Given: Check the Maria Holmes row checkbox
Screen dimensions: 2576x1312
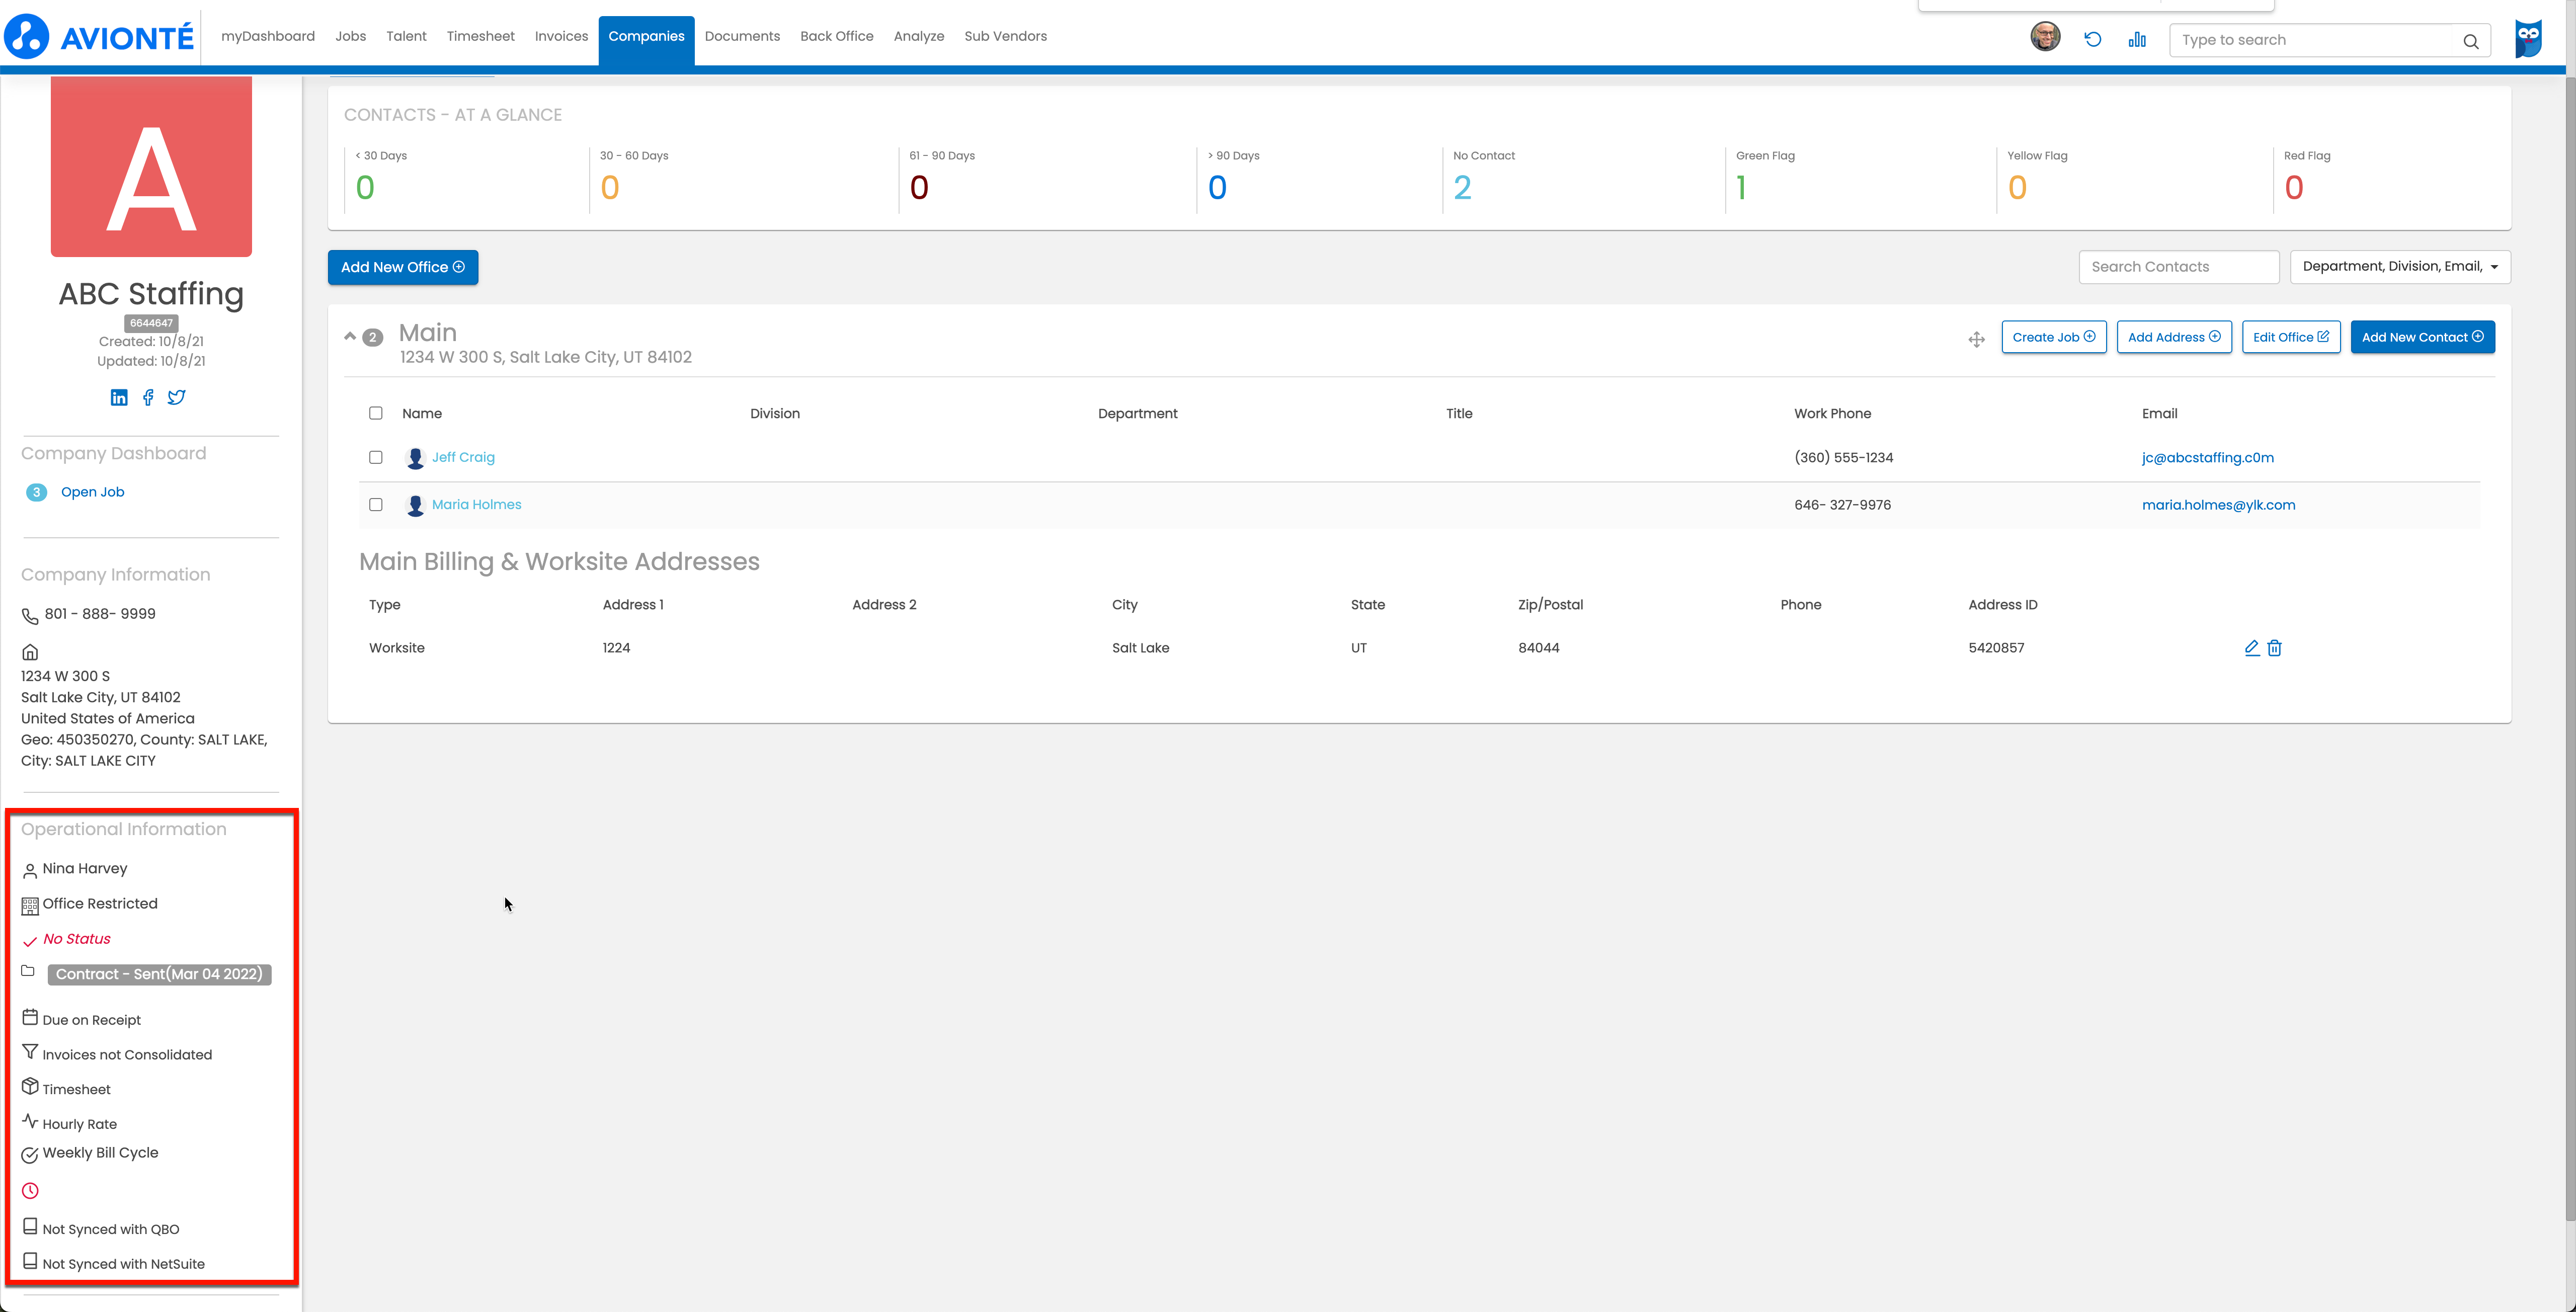Looking at the screenshot, I should point(376,504).
